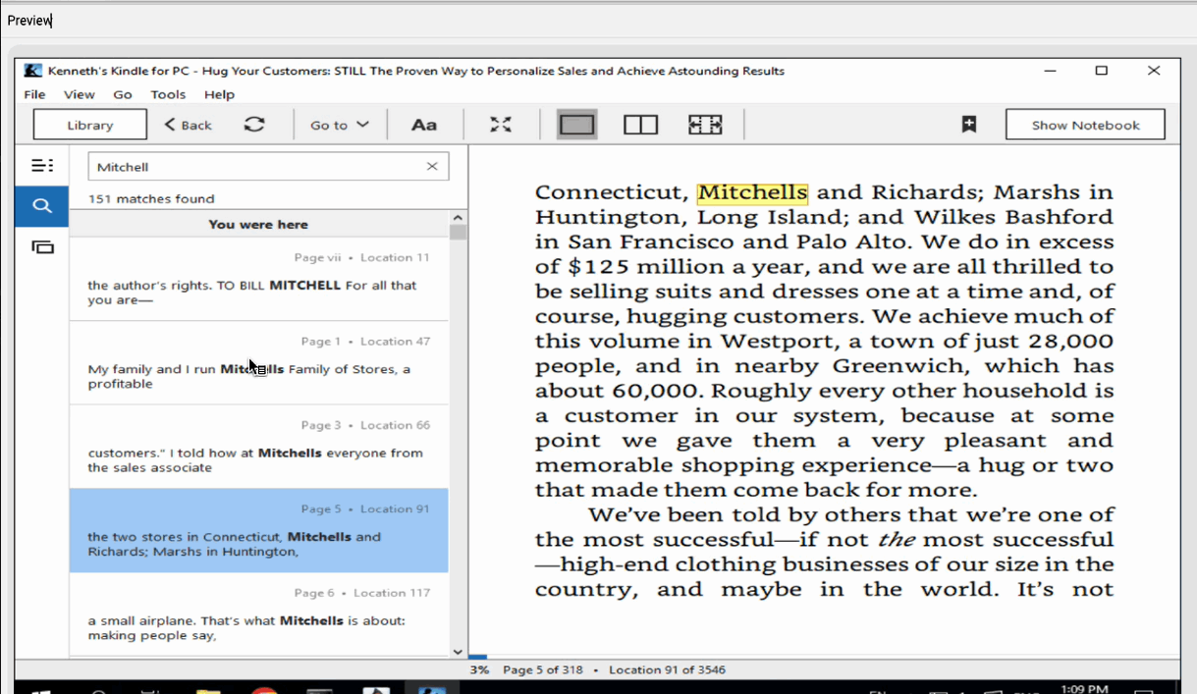Switch to two column page view

[x=640, y=125]
